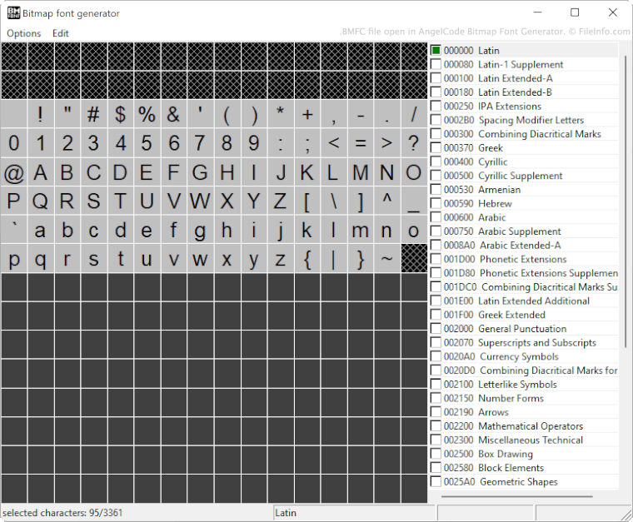Image resolution: width=633 pixels, height=522 pixels.
Task: Uncheck the Latin character set checkbox
Action: [x=436, y=51]
